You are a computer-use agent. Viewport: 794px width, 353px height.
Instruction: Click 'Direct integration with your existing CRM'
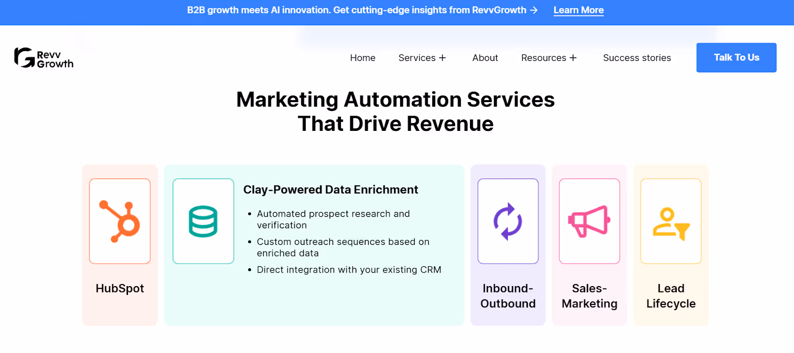349,270
